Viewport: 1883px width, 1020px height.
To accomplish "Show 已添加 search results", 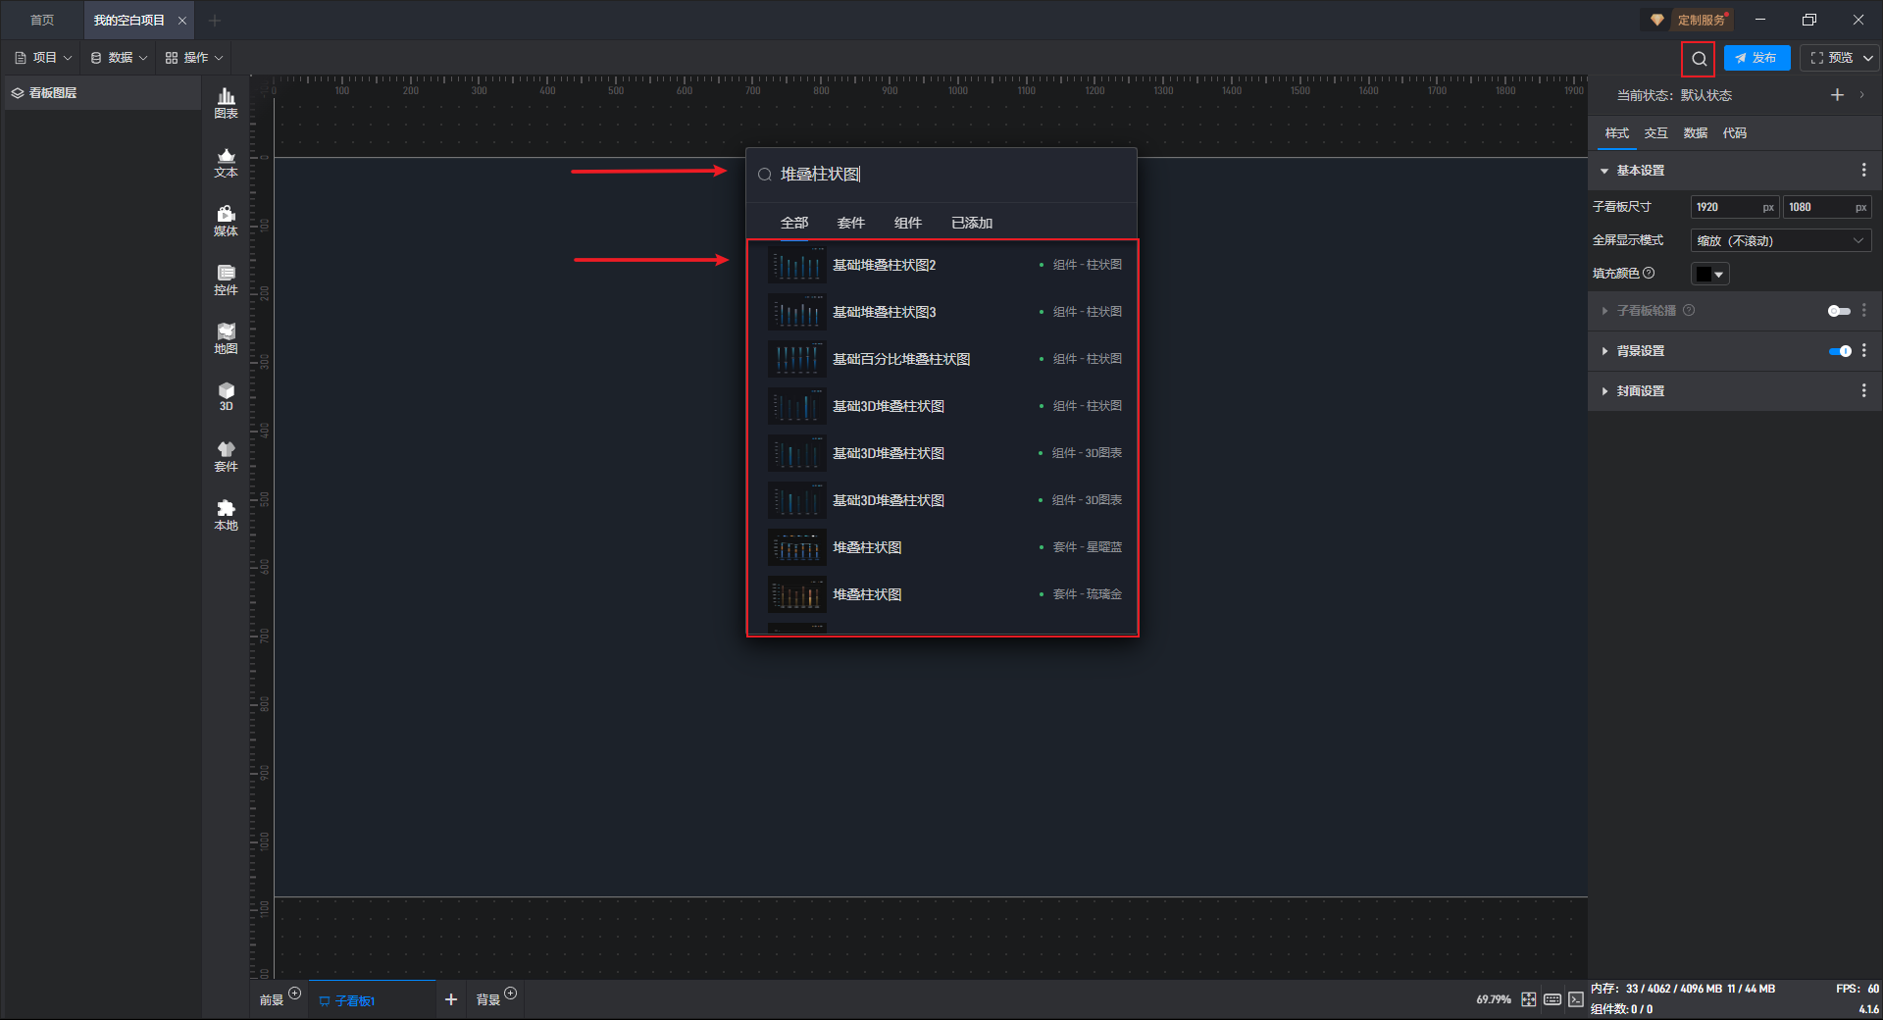I will pyautogui.click(x=972, y=224).
